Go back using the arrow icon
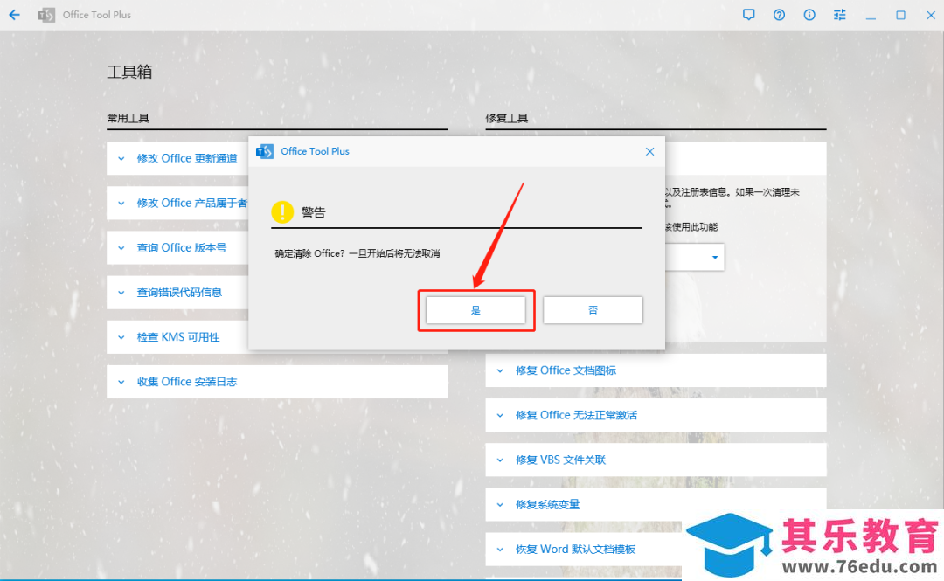 tap(15, 15)
